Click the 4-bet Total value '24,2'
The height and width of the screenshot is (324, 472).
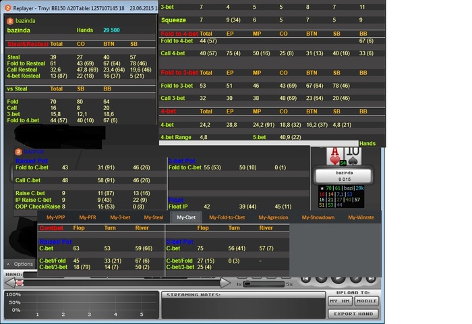205,125
